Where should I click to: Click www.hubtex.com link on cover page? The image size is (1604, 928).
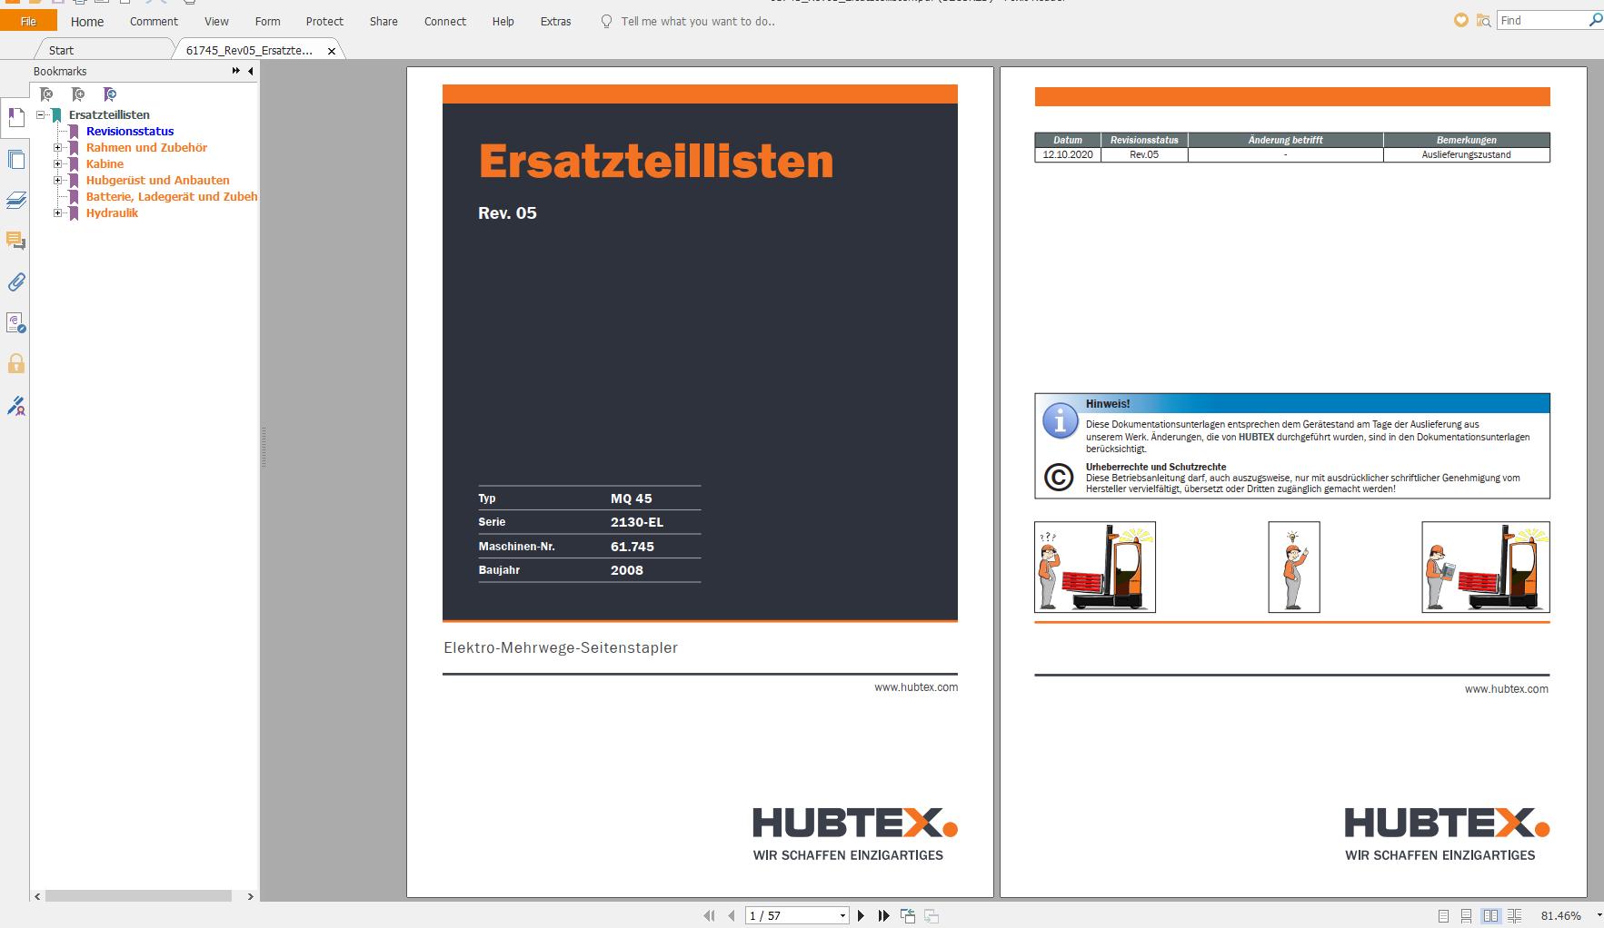pyautogui.click(x=916, y=687)
